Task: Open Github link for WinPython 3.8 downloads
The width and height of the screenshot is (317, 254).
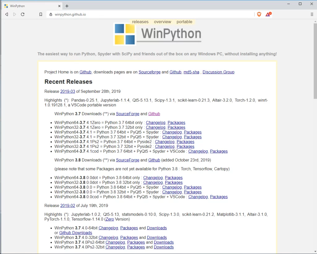Action: 154,160
